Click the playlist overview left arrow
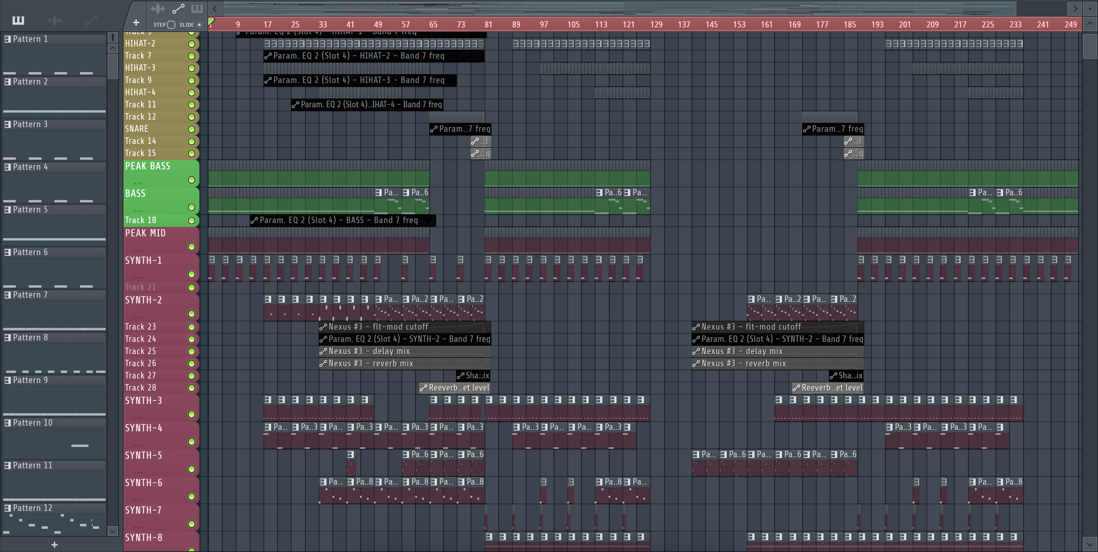 (215, 8)
